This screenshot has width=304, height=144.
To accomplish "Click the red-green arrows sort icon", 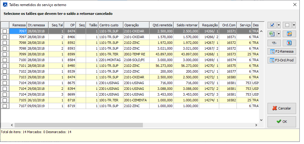I will (289, 43).
